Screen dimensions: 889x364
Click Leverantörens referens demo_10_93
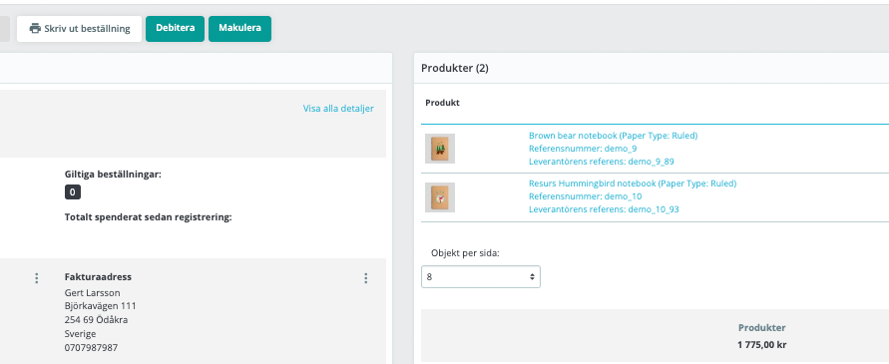click(604, 209)
